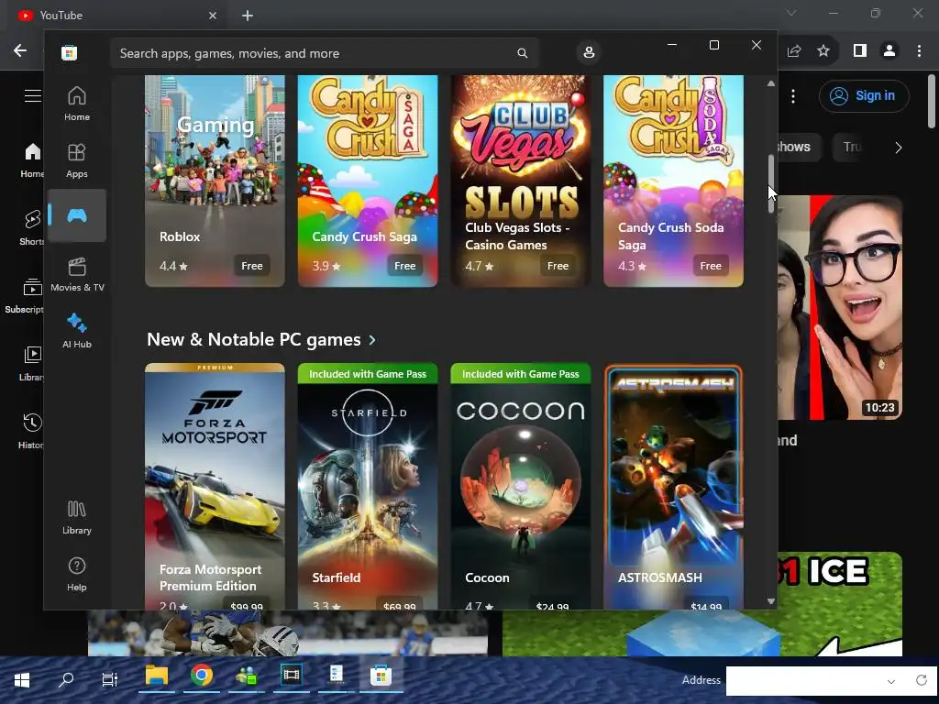The image size is (939, 704).
Task: Open Apps section in Store sidebar
Action: pos(77,160)
